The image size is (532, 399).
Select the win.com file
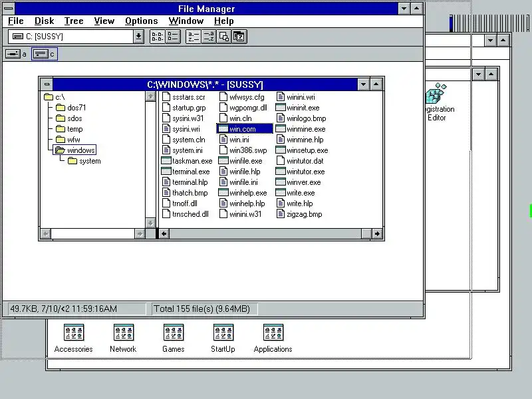tap(245, 129)
